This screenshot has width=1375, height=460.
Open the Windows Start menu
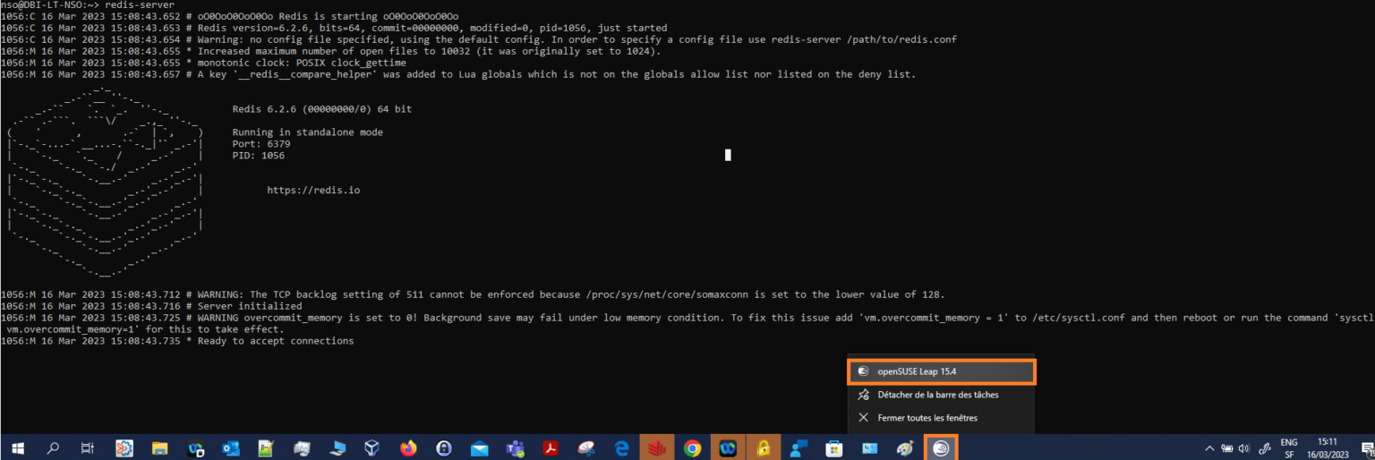coord(17,448)
